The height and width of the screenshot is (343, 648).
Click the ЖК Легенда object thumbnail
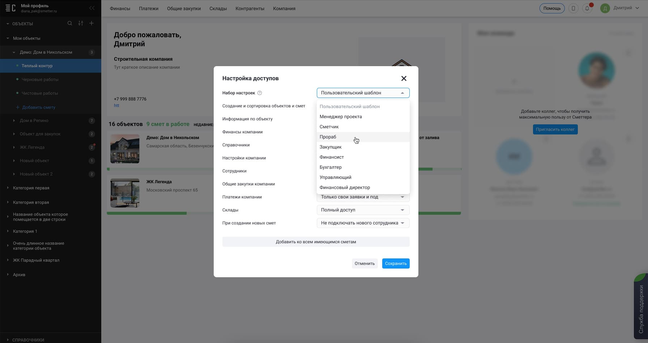point(125,193)
